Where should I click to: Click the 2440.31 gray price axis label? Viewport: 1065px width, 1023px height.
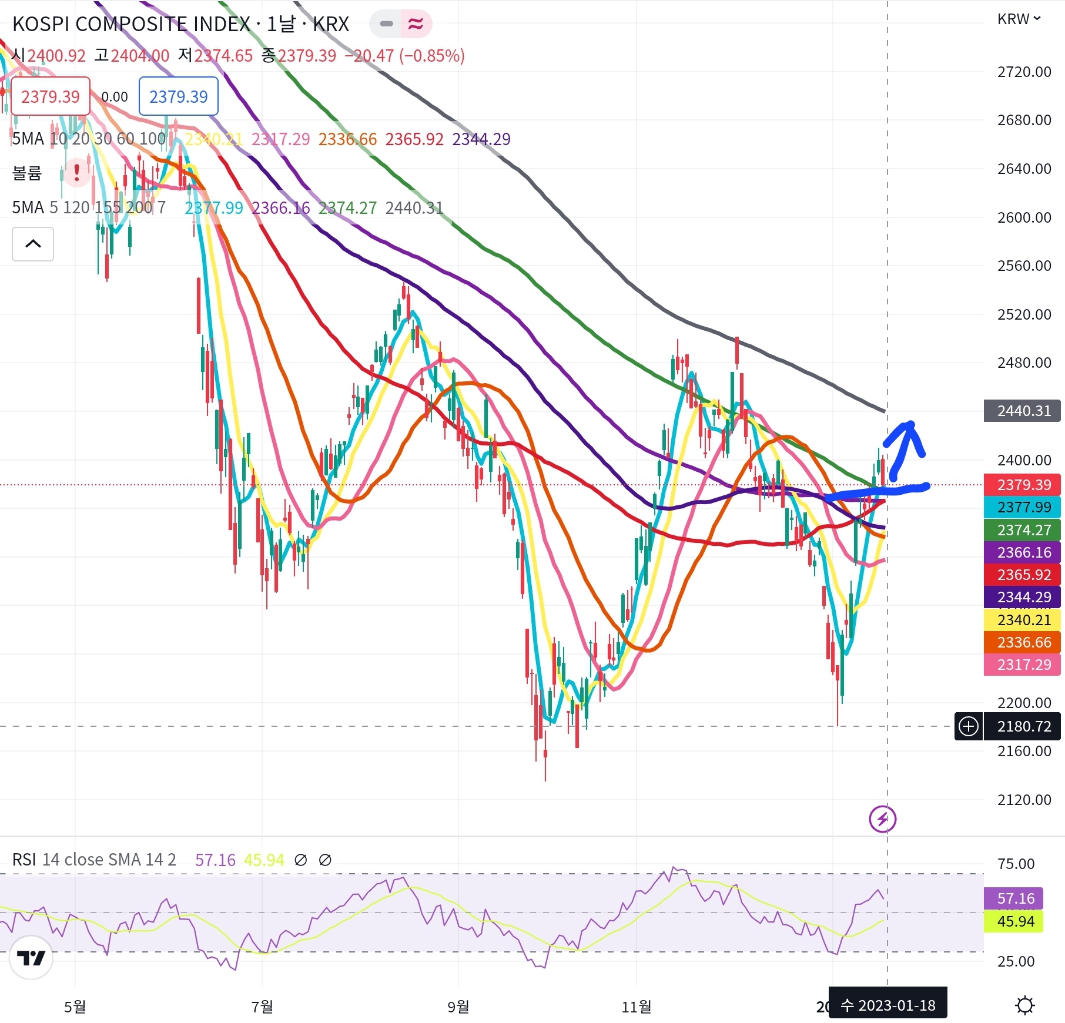click(x=1023, y=411)
